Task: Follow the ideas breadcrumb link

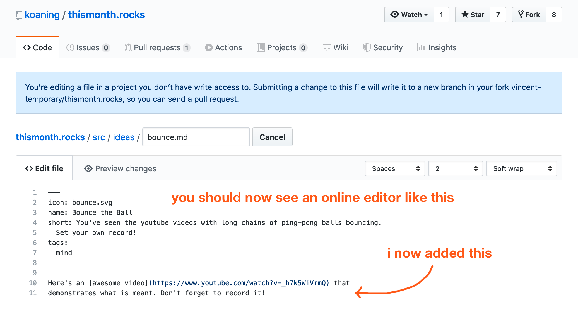Action: 124,137
